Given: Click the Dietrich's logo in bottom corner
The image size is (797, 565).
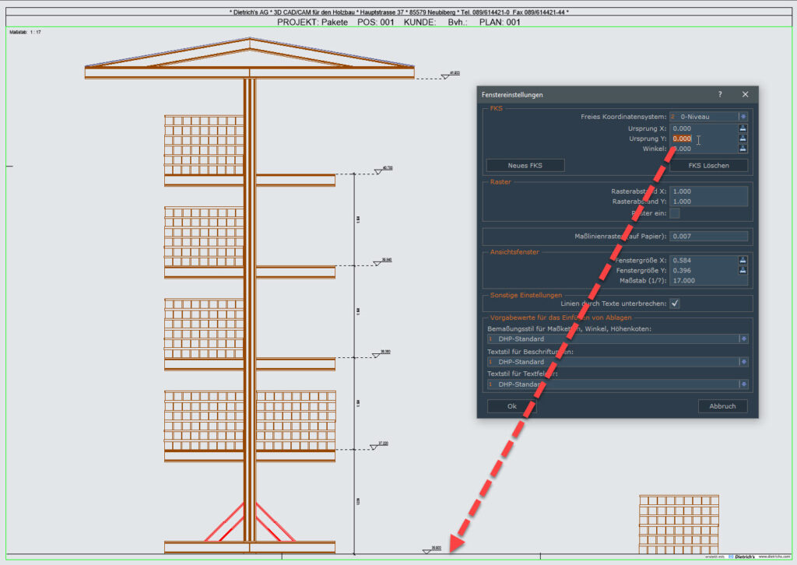Looking at the screenshot, I should [739, 557].
